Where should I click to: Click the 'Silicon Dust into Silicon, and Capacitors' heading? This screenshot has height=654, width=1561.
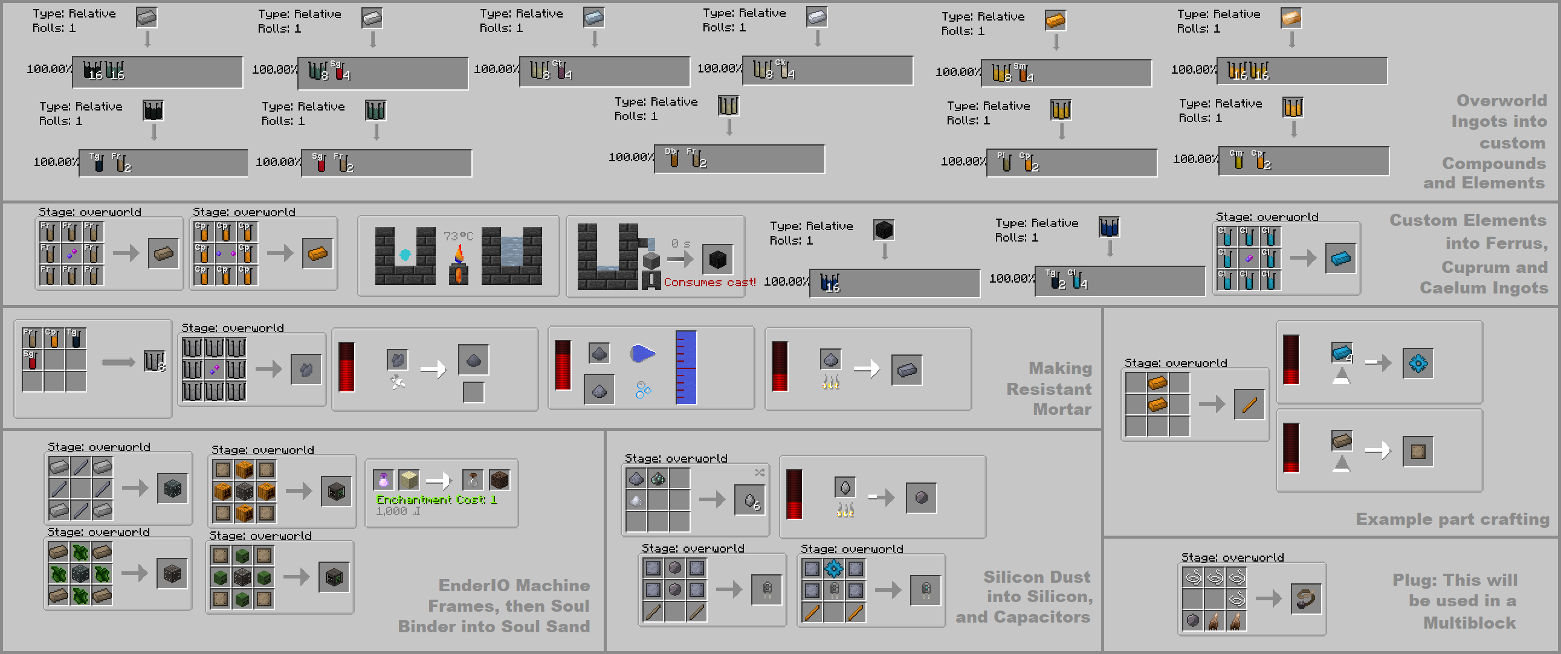(x=1024, y=597)
